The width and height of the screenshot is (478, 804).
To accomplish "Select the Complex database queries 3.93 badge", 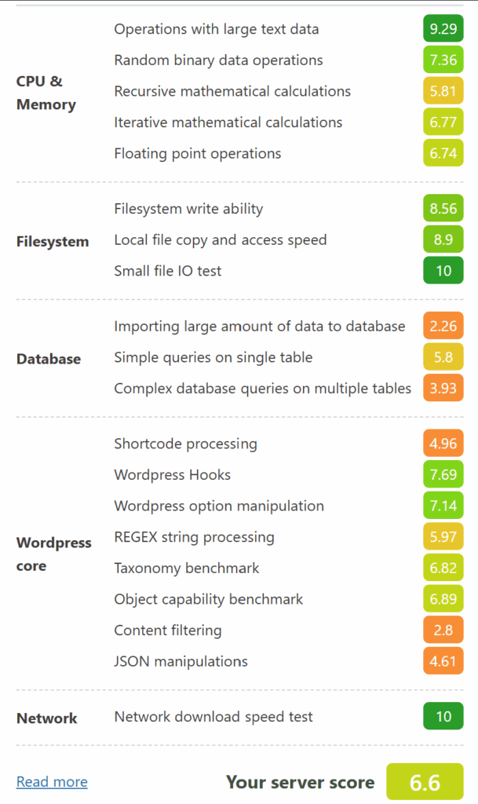I will coord(443,388).
